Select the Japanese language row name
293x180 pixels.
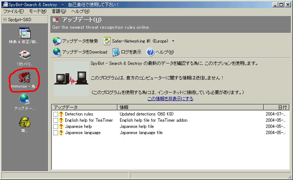coord(83,133)
